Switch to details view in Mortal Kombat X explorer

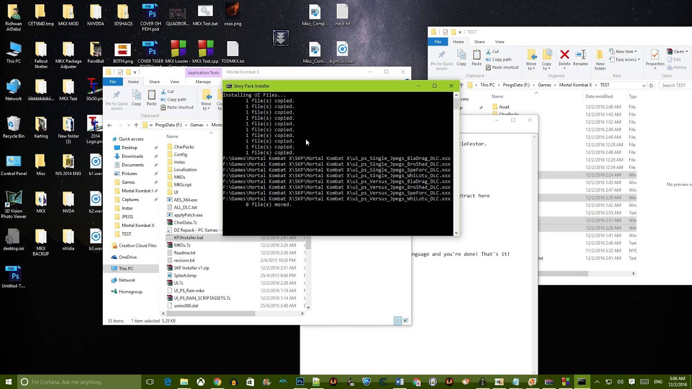pos(397,321)
